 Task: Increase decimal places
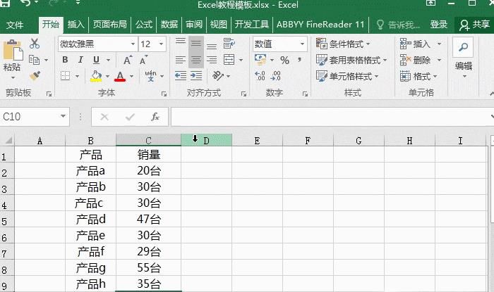[260, 76]
